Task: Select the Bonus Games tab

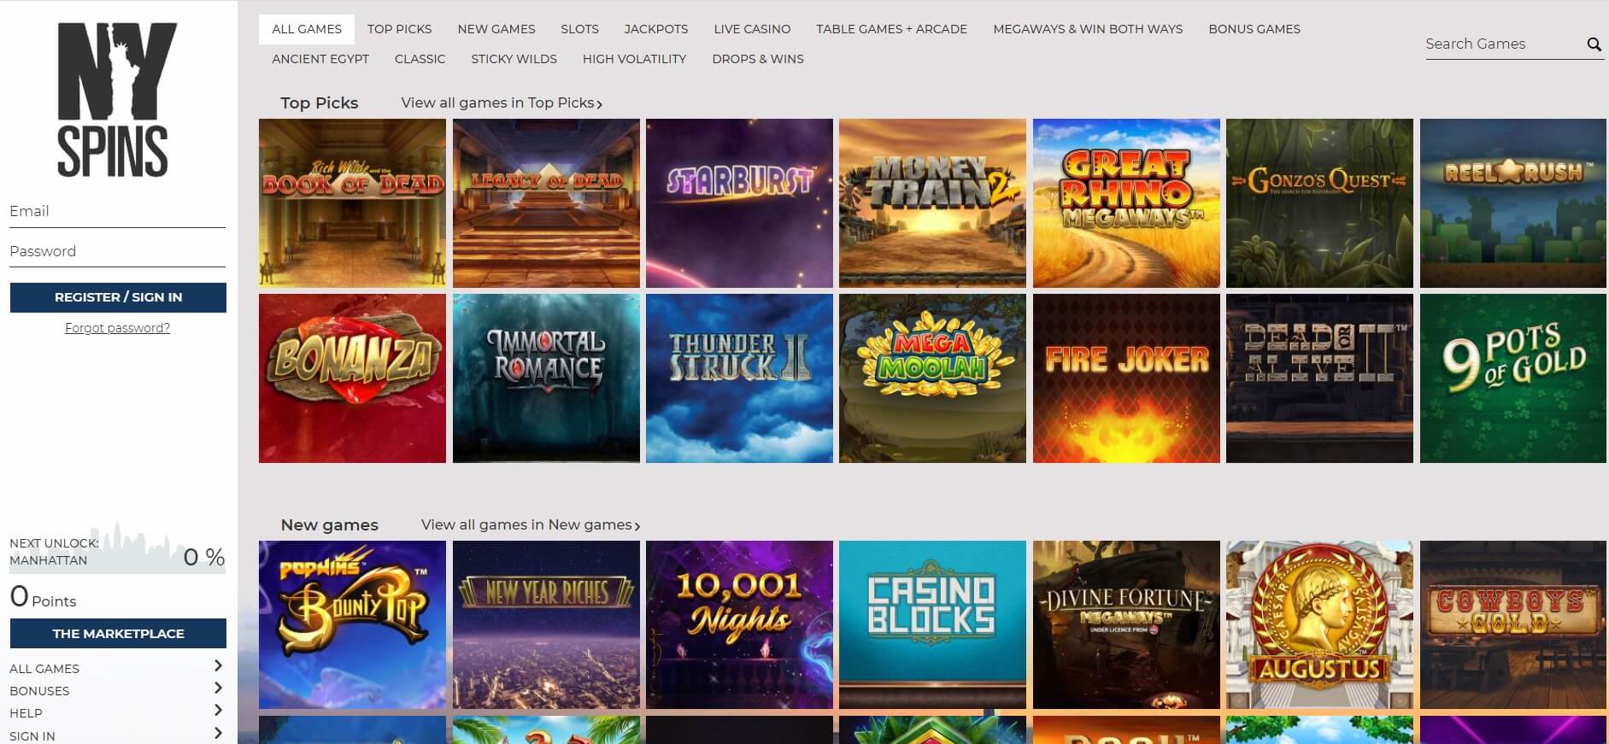Action: (x=1254, y=29)
